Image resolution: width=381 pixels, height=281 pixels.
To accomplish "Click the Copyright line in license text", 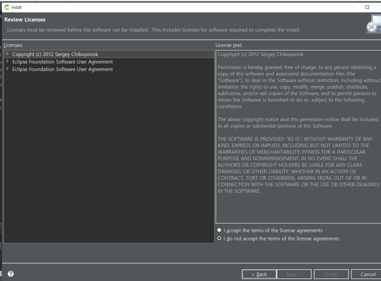I will point(260,54).
